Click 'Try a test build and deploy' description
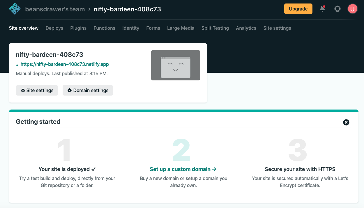 click(67, 182)
